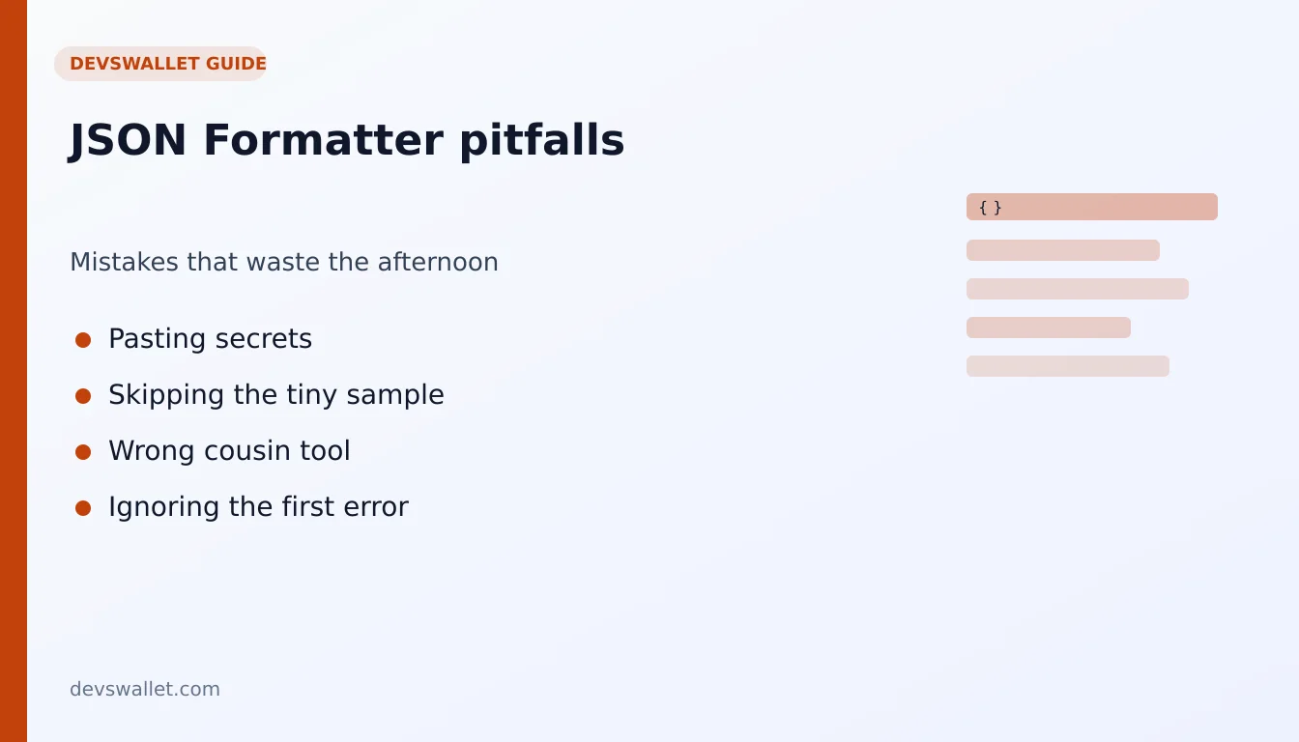1299x742 pixels.
Task: Click the third, shortest placeholder line
Action: coord(1049,328)
